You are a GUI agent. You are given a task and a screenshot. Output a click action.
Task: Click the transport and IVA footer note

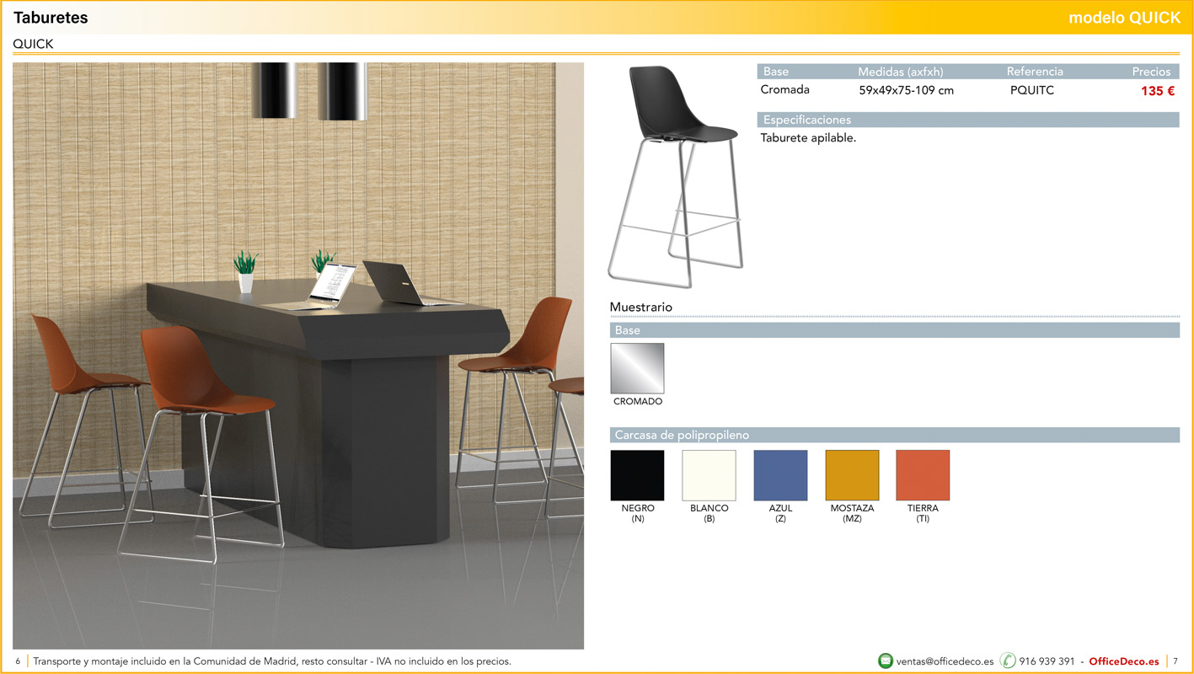point(272,661)
